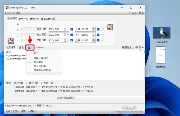Open the # 捐贈 donate link
The height and width of the screenshot is (116, 180).
pyautogui.click(x=38, y=106)
